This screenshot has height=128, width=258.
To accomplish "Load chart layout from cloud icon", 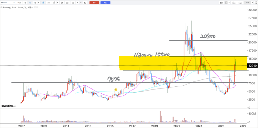I will [x=234, y=3].
